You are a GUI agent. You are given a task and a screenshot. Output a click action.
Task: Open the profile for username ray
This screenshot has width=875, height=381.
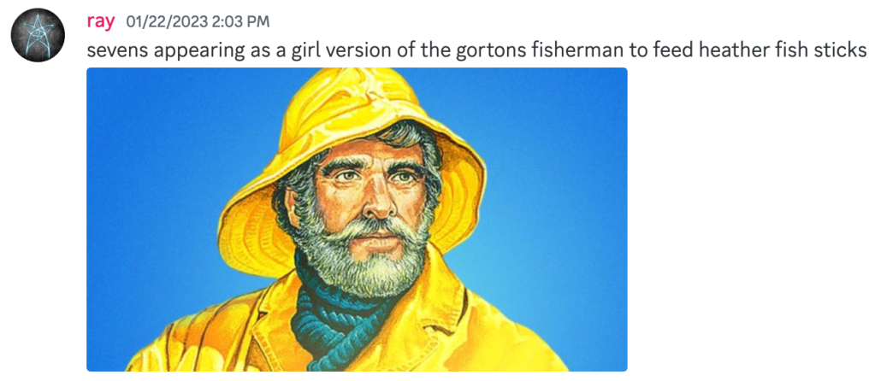point(102,21)
